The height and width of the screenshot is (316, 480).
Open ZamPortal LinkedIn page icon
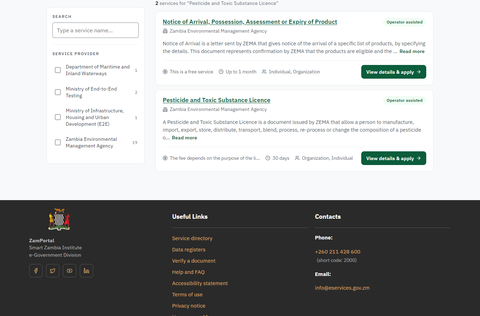point(86,271)
